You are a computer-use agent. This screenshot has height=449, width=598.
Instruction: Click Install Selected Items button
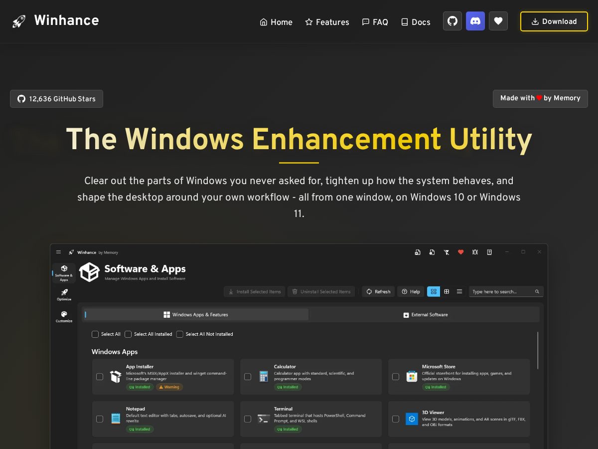pos(254,291)
